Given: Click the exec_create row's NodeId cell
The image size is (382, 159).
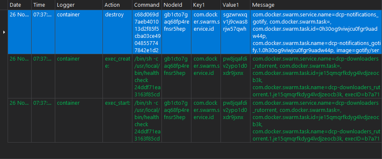Looking at the screenshot, I should [176, 76].
